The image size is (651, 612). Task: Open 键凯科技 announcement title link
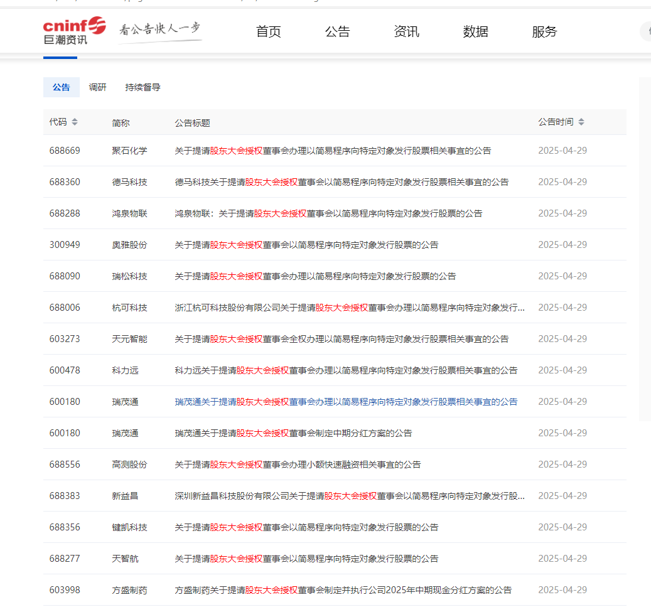[306, 527]
